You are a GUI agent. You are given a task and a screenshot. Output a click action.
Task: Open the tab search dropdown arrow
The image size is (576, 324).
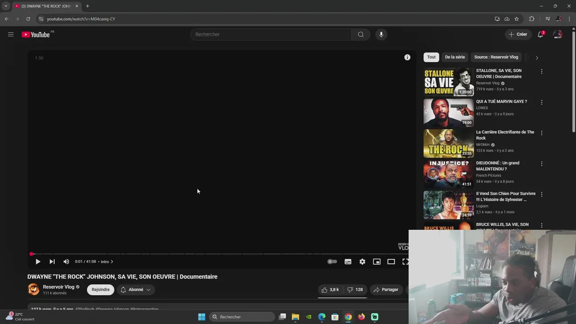(6, 6)
